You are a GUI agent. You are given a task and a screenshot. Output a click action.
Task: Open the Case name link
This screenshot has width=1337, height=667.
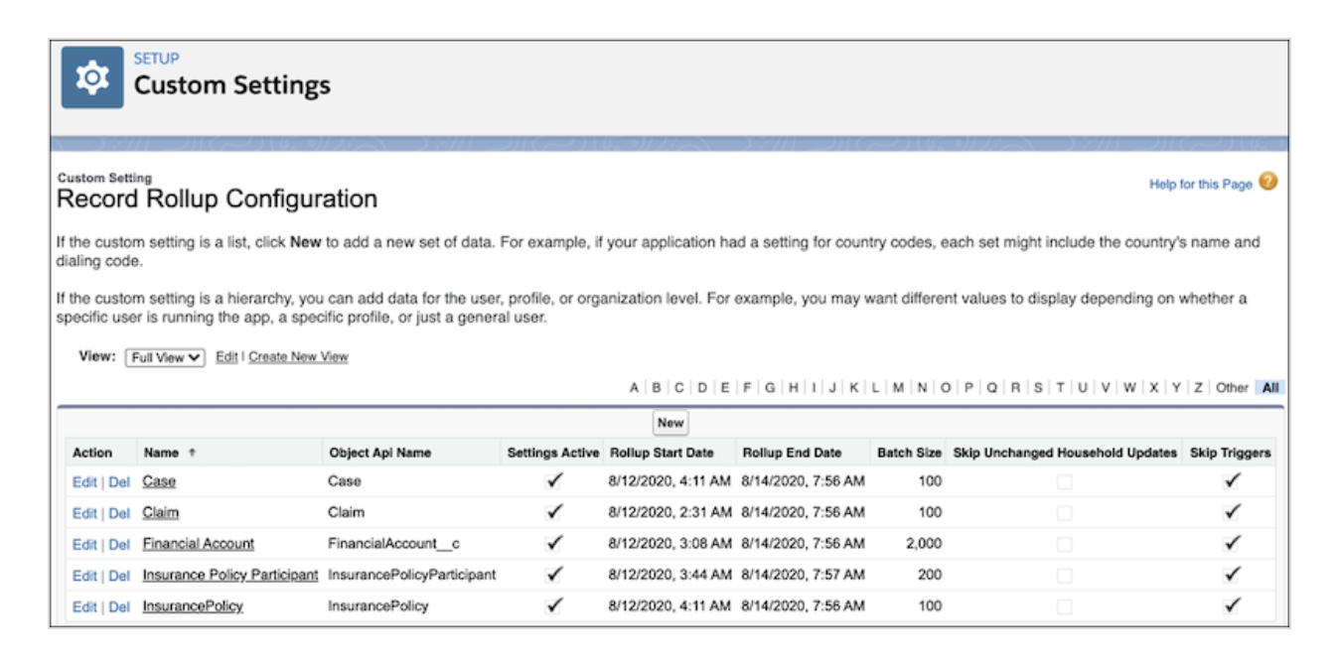pyautogui.click(x=159, y=480)
